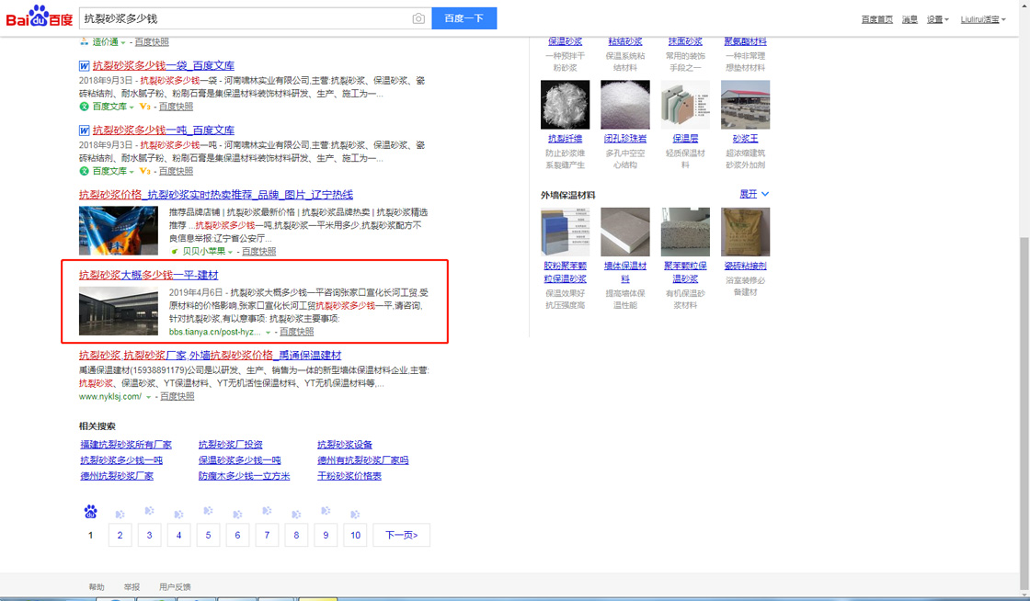Expand the 外墙保温材料 section with 展开
Viewport: 1030px width, 601px height.
click(754, 194)
